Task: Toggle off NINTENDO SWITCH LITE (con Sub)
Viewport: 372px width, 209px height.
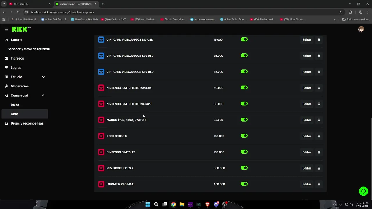Action: [x=244, y=88]
